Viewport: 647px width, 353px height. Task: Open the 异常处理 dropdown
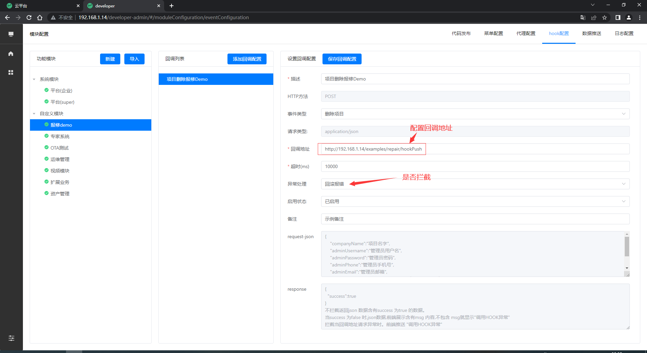click(475, 184)
